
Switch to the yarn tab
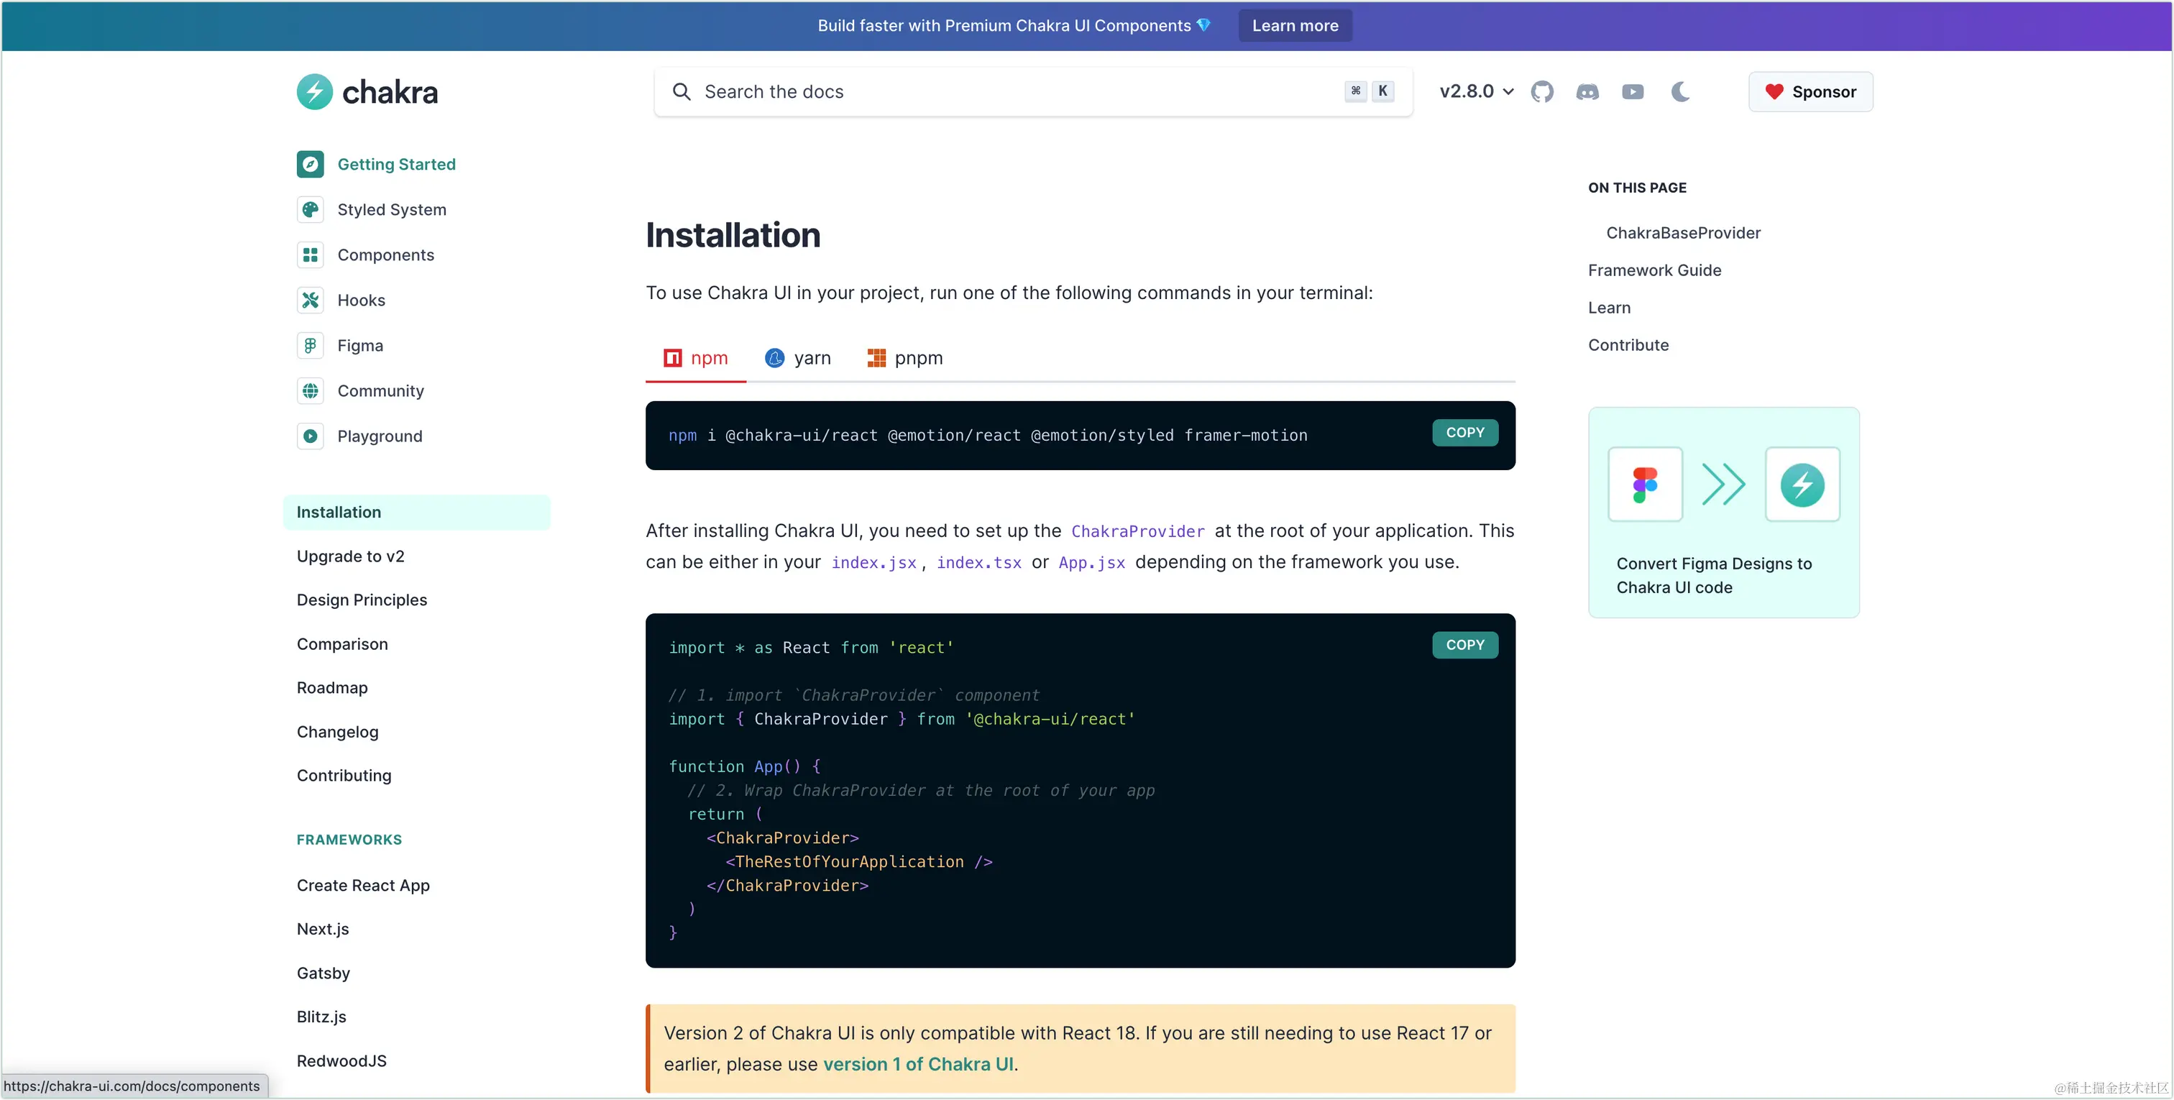797,358
